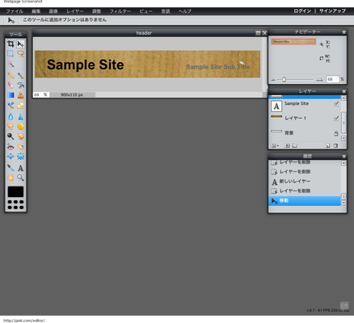Select the Lasso tool

20,53
